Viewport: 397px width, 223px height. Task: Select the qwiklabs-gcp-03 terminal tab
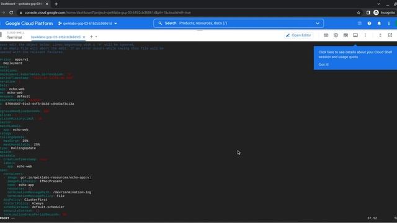[x=56, y=37]
